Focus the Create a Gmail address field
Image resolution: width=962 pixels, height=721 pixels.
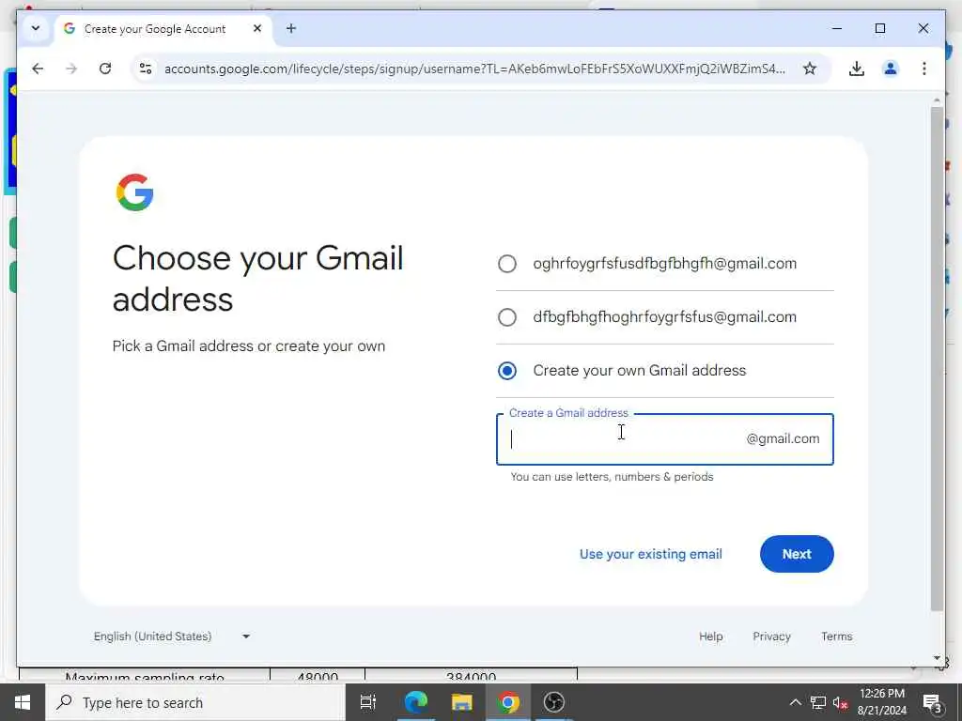[665, 439]
